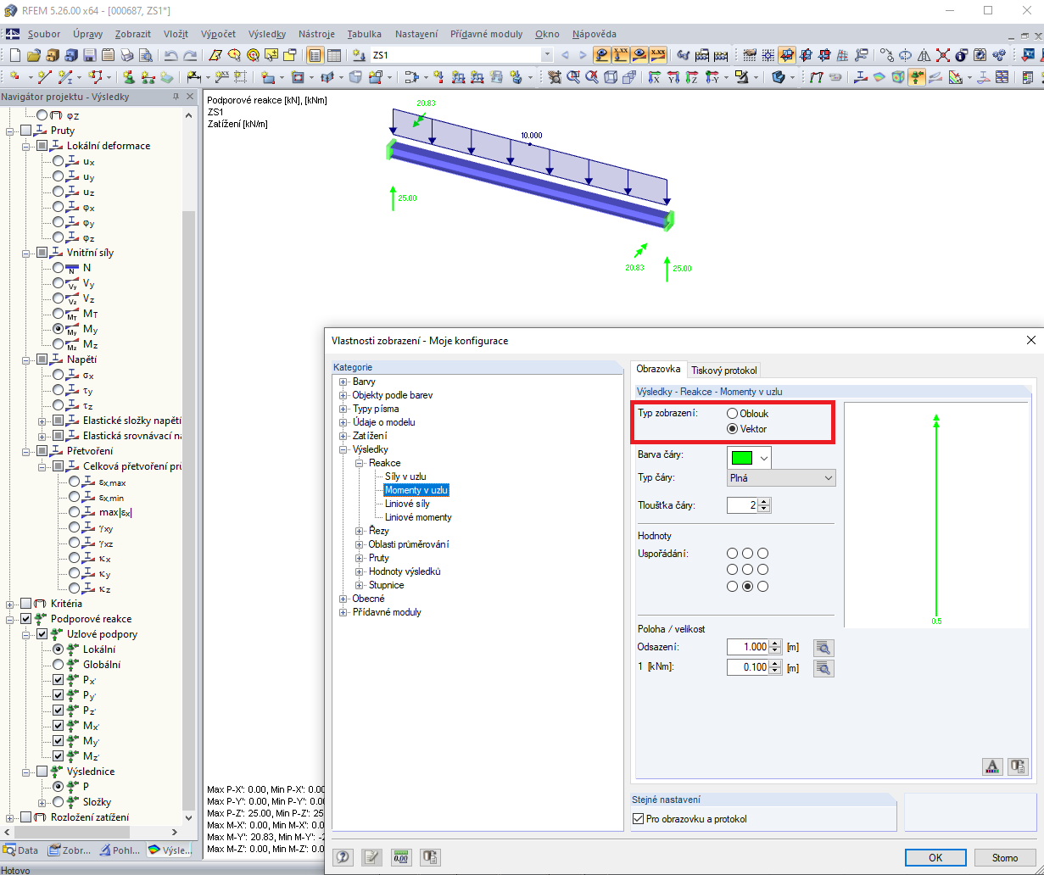The width and height of the screenshot is (1044, 875).
Task: Expand the Kritéria node in navigator
Action: tap(10, 604)
